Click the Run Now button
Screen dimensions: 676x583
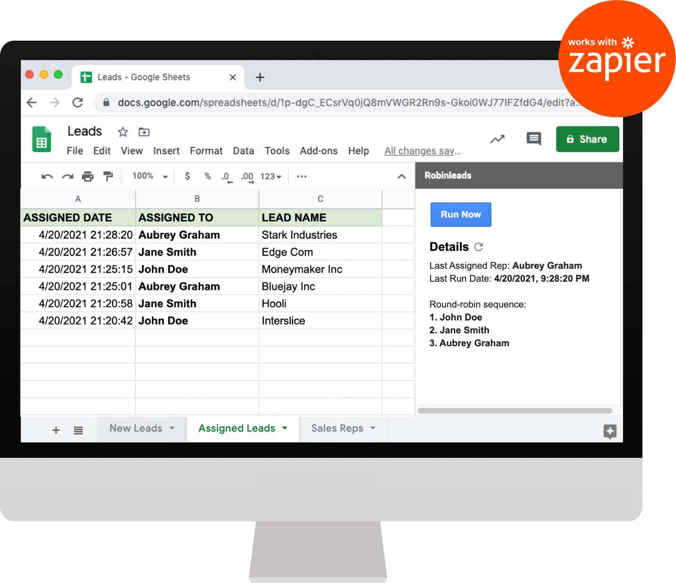(x=461, y=215)
